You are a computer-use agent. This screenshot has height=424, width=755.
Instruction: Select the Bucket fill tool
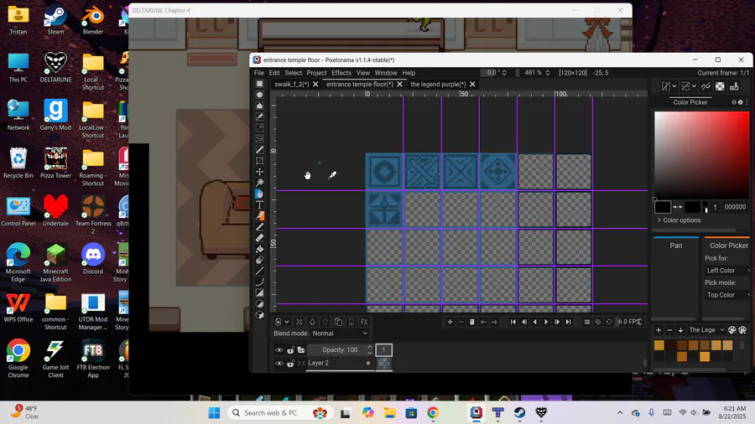tap(259, 249)
